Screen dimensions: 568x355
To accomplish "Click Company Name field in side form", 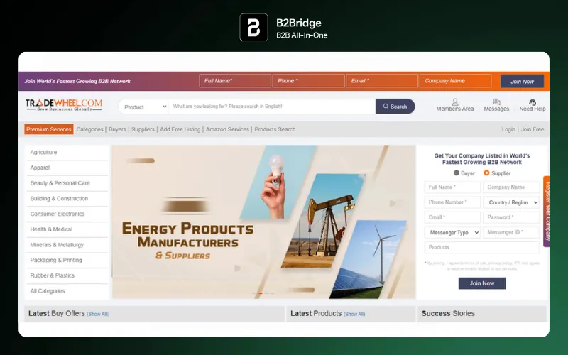I will pyautogui.click(x=511, y=187).
